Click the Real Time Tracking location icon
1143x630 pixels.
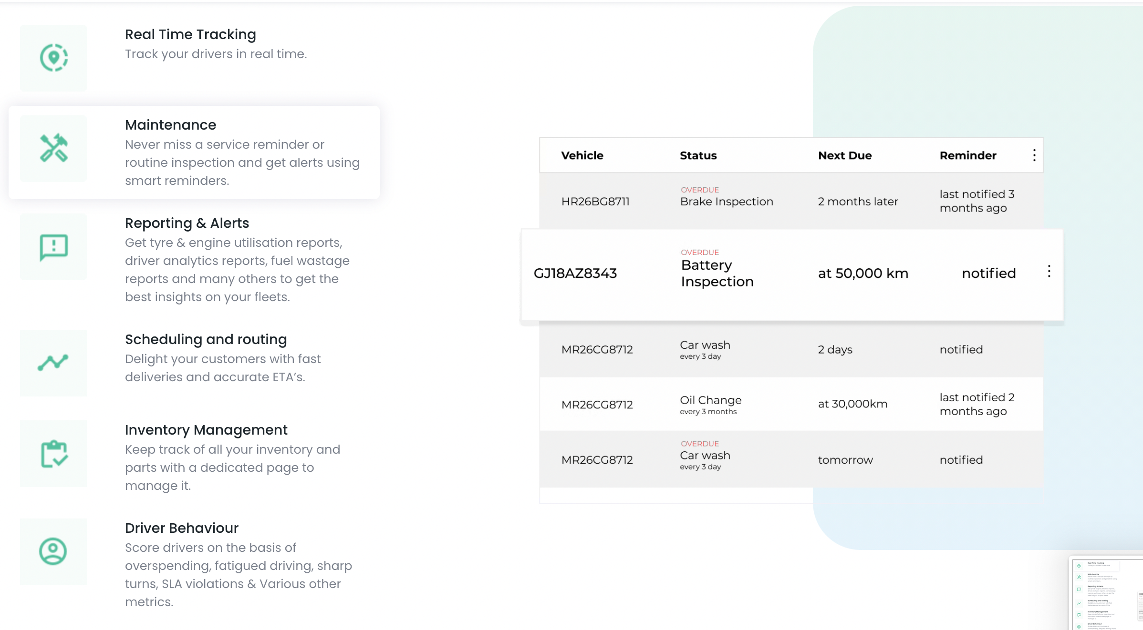click(x=53, y=58)
